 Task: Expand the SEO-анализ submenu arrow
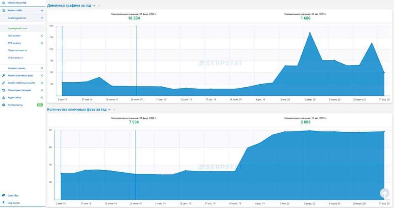[x=42, y=36]
